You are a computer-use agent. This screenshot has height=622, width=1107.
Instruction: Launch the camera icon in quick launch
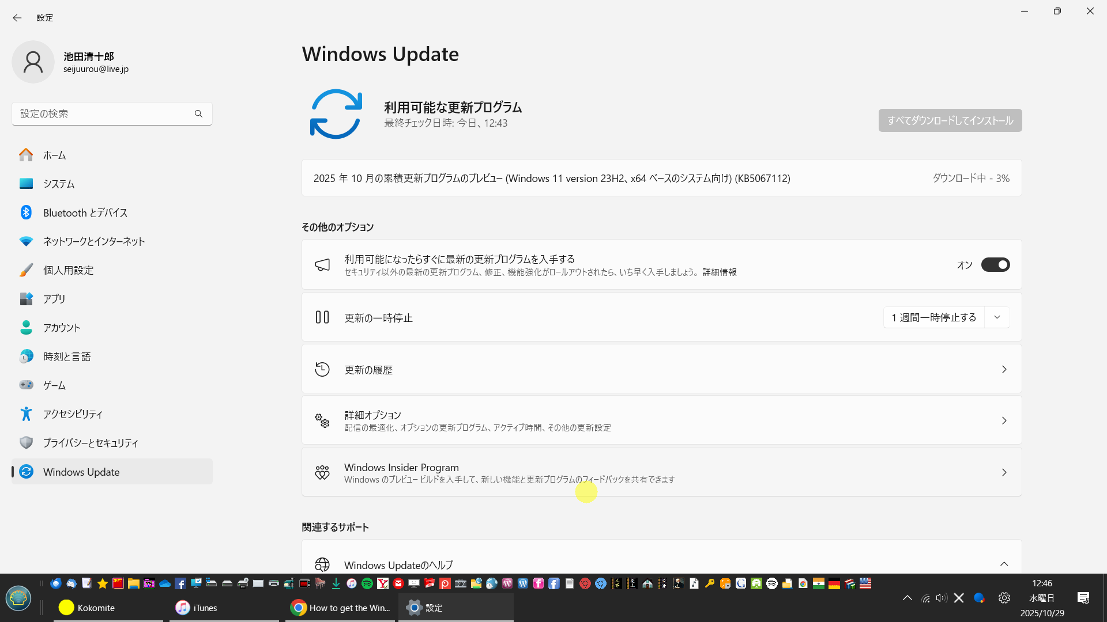pos(461,583)
